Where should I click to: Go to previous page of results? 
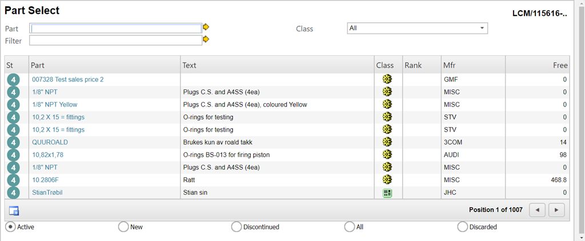pyautogui.click(x=537, y=210)
